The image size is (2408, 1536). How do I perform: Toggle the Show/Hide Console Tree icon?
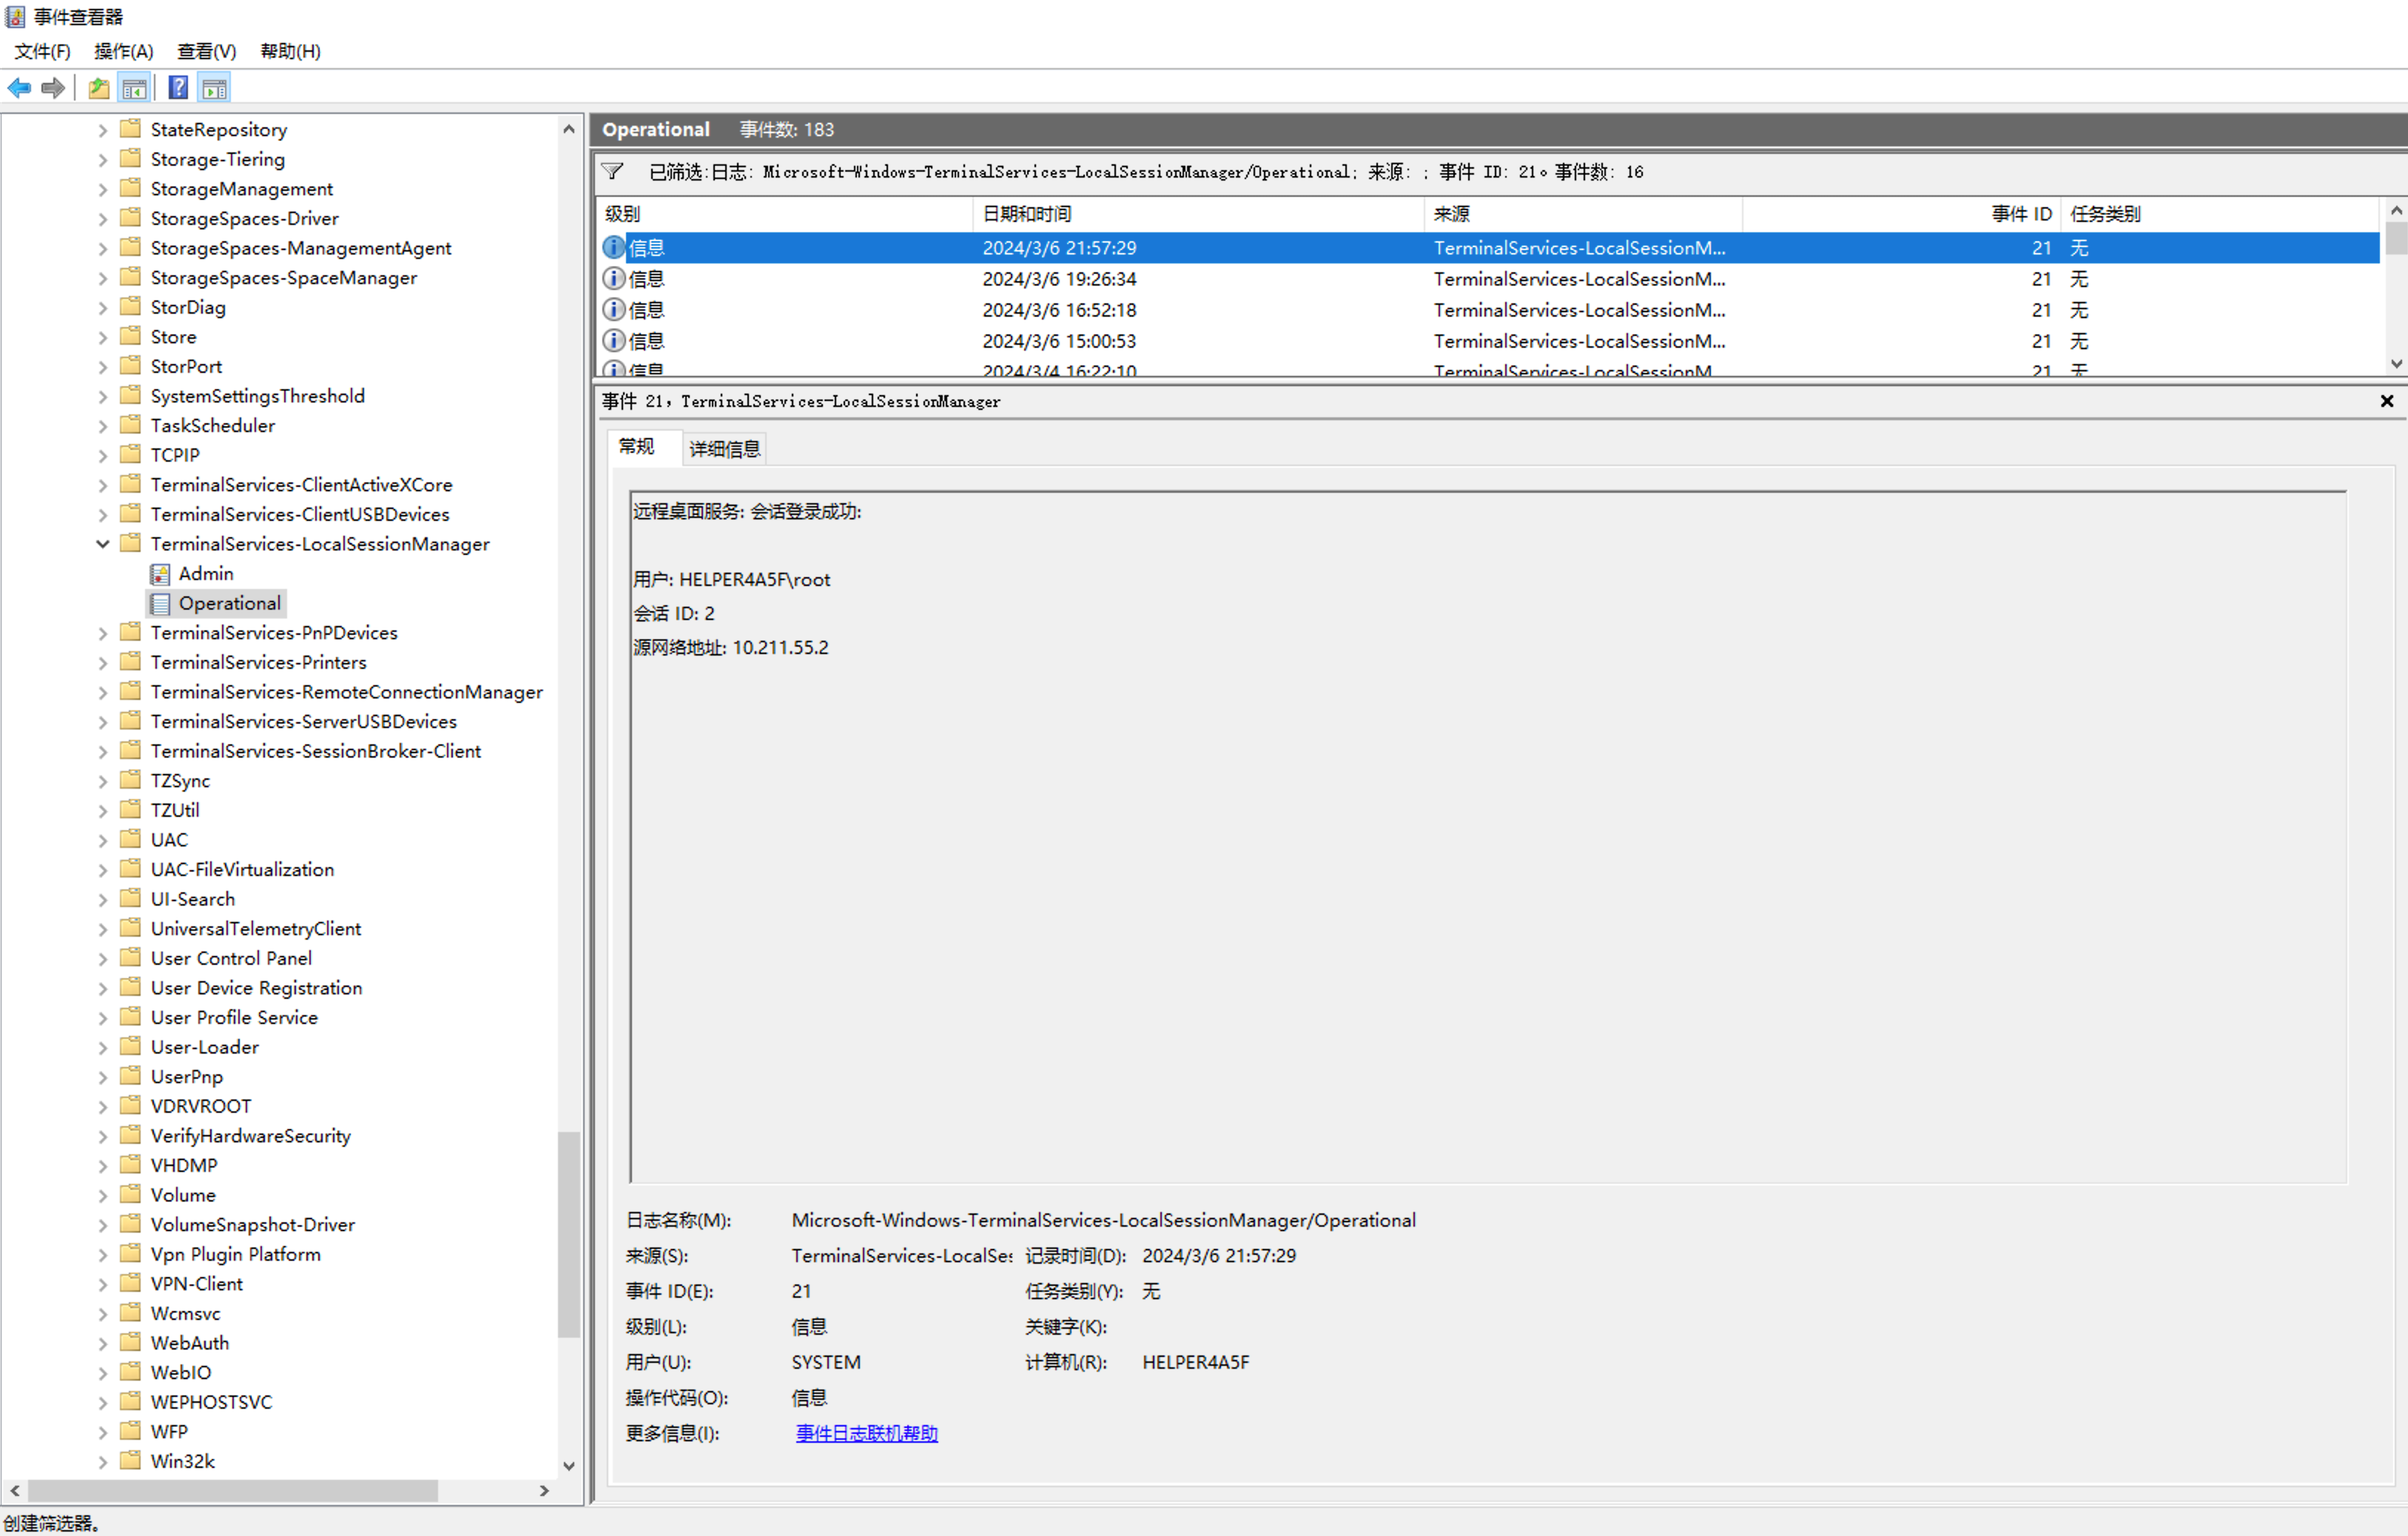[x=134, y=88]
